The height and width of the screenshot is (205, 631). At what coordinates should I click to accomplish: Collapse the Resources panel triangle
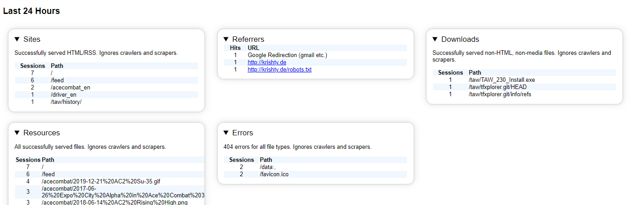(17, 133)
